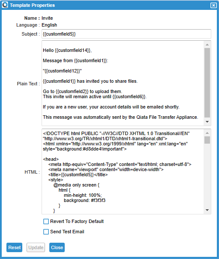Viewport: 219px width, 259px height.
Task: Click the 'Subject :' label
Action: [31, 34]
